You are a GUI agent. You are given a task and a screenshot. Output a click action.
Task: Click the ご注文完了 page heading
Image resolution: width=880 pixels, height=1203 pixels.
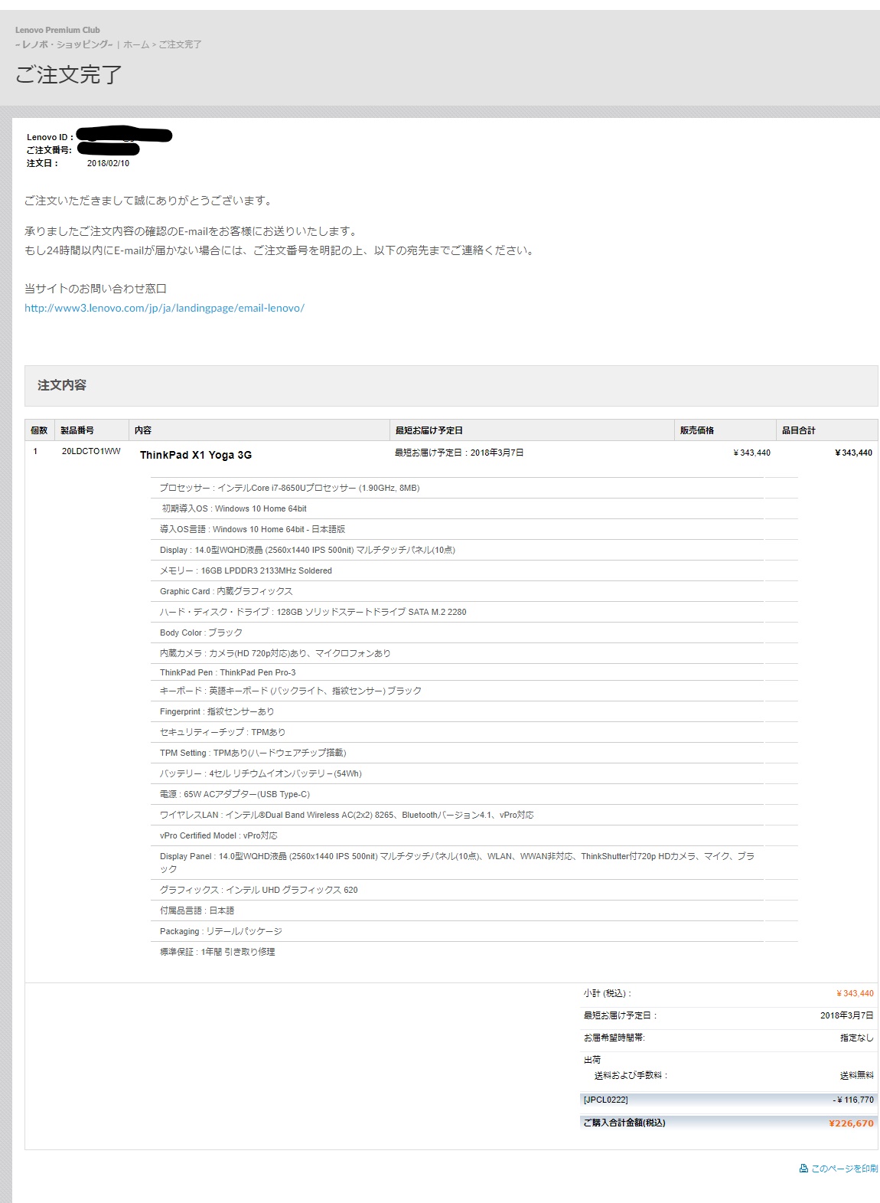[69, 74]
